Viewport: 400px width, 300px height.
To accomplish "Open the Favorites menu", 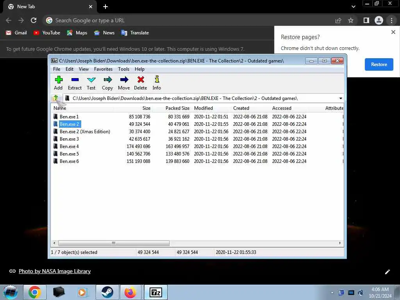I will (103, 69).
